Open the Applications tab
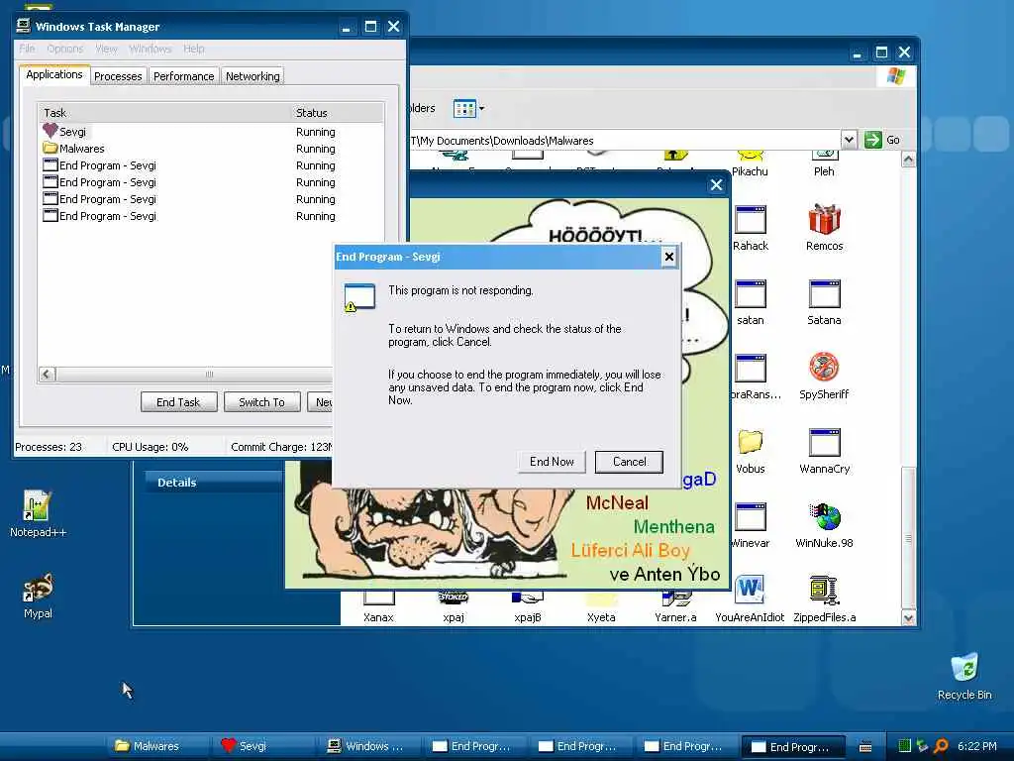Image resolution: width=1014 pixels, height=761 pixels. (x=54, y=74)
